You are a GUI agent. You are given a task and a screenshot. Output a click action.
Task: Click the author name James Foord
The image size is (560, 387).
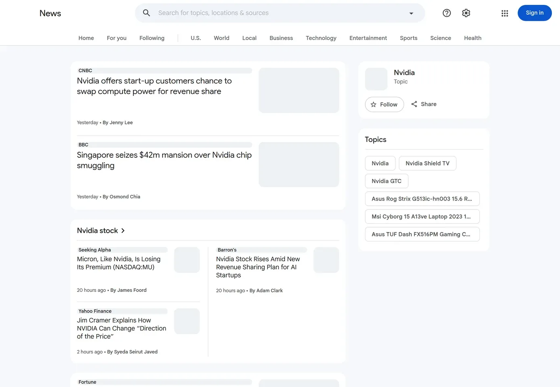[132, 290]
